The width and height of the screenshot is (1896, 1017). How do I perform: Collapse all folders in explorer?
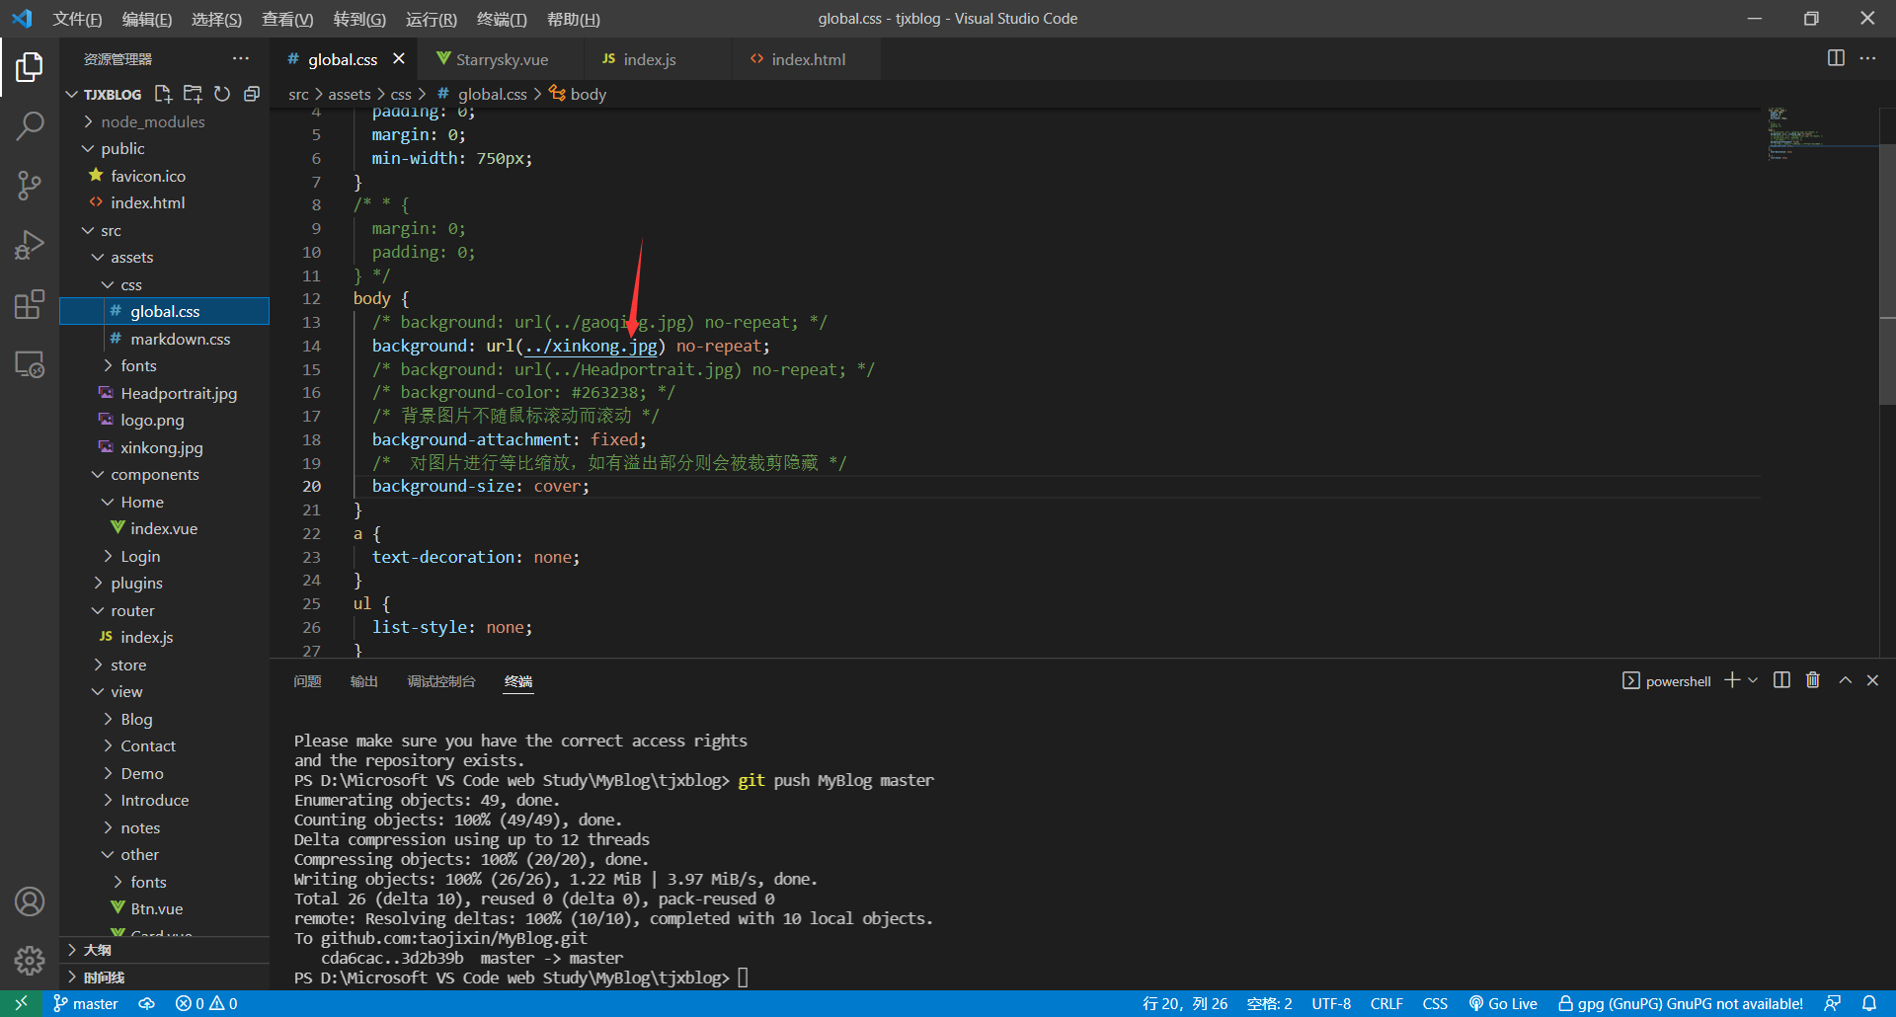[x=252, y=94]
